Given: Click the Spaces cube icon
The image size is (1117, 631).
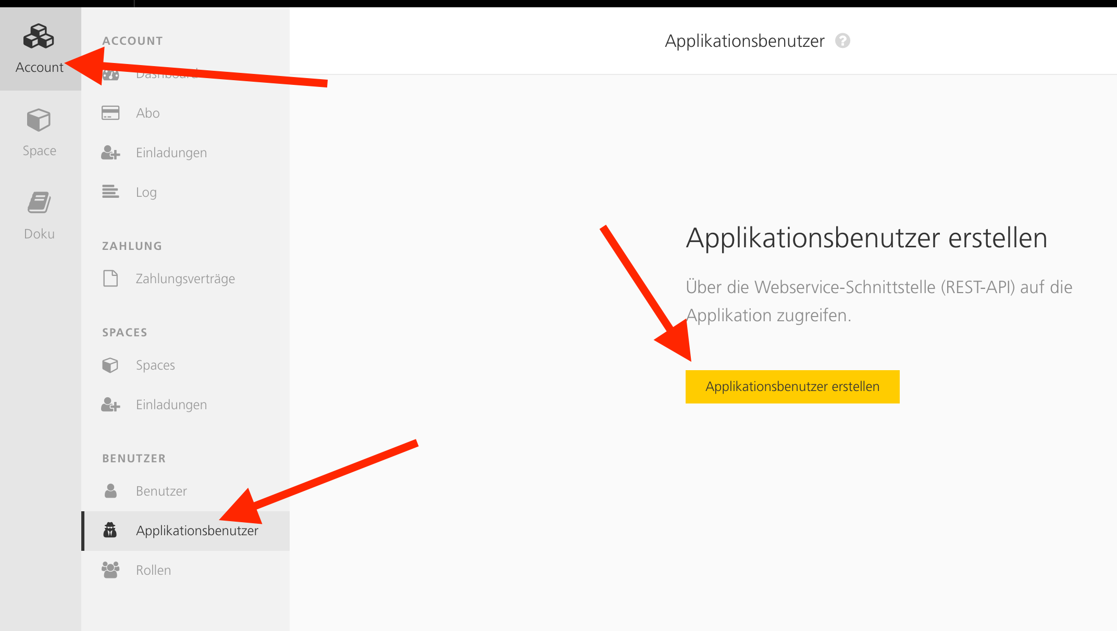Looking at the screenshot, I should 110,365.
